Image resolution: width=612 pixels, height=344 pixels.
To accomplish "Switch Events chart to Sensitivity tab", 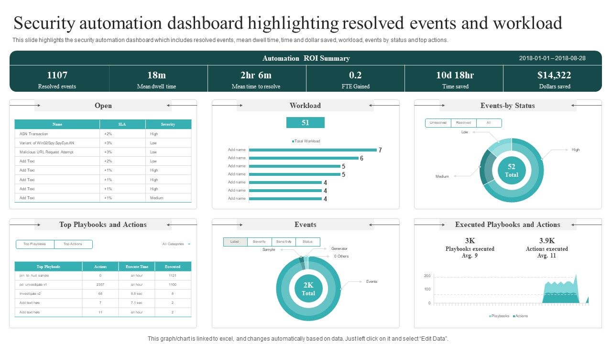I will click(x=284, y=242).
